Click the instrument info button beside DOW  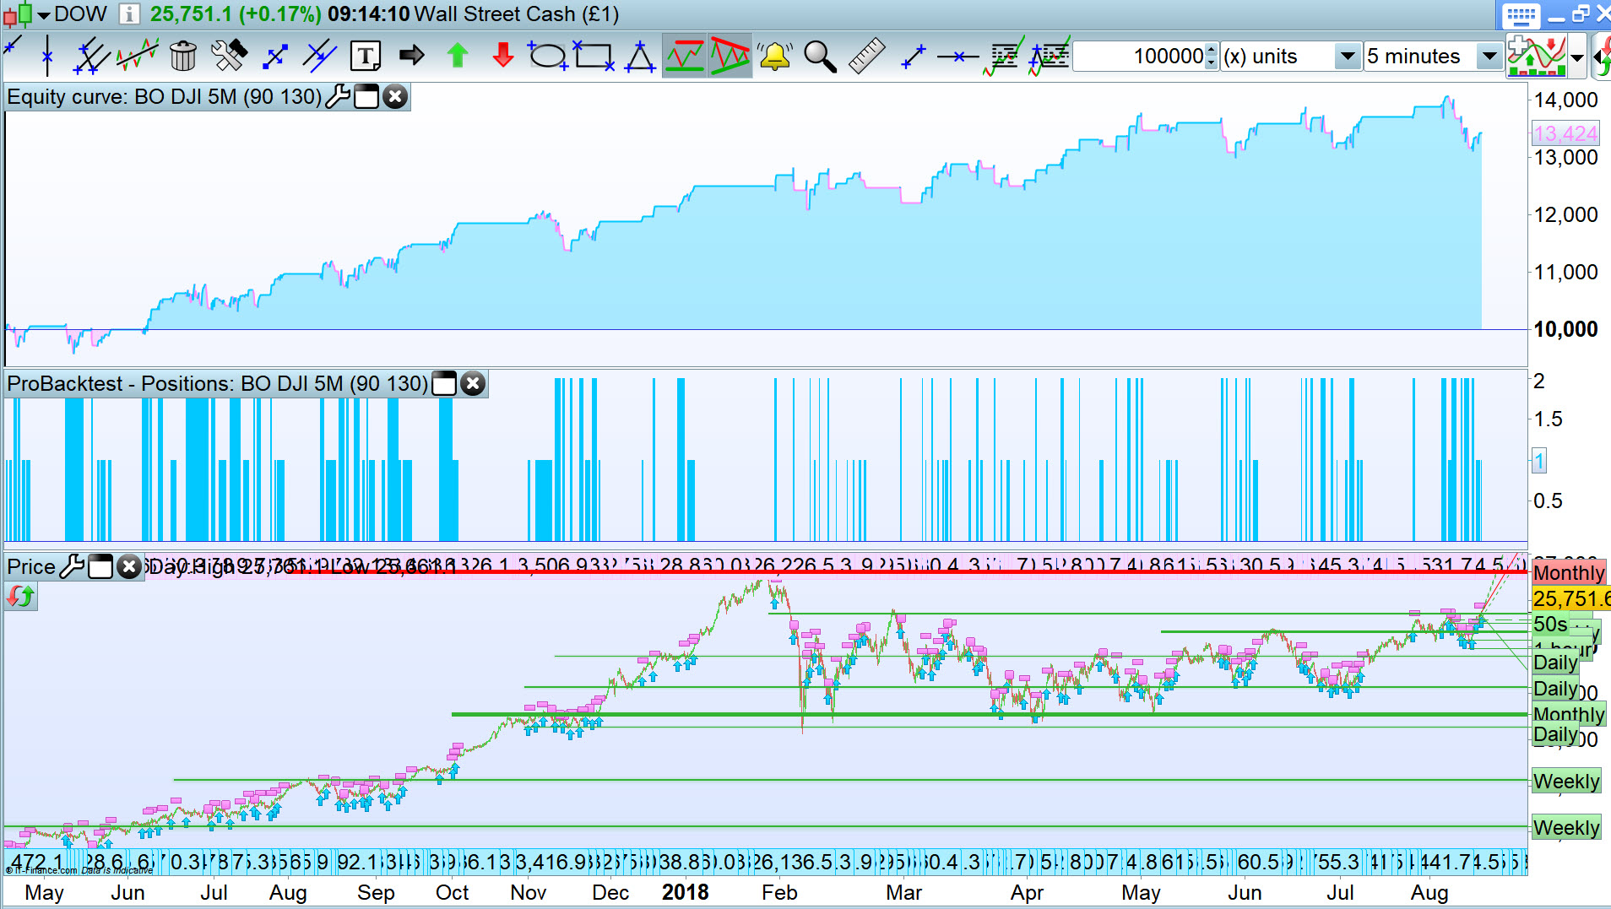tap(129, 14)
